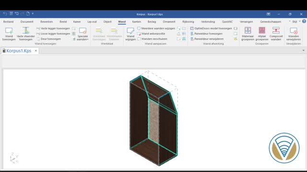Click Paneeldeur toevoegen
Viewport: 307px width, 172px height.
pyautogui.click(x=206, y=34)
